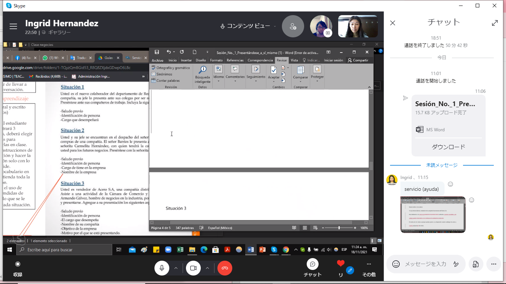The width and height of the screenshot is (506, 284).
Task: Open the Comentarios dropdown in Word's ribbon
Action: [x=235, y=74]
